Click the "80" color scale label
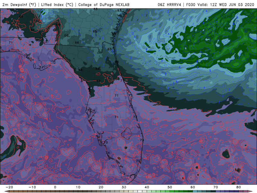This screenshot has height=193, width=257. tap(239, 187)
